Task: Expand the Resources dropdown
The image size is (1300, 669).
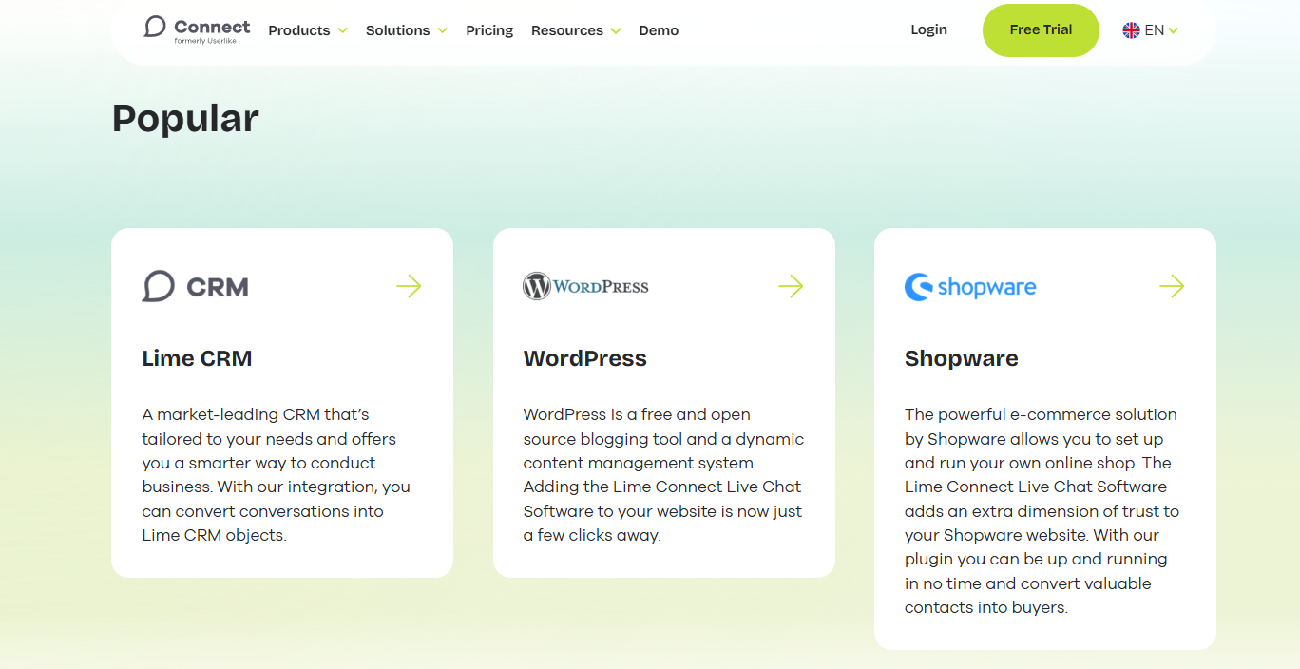Action: [575, 29]
